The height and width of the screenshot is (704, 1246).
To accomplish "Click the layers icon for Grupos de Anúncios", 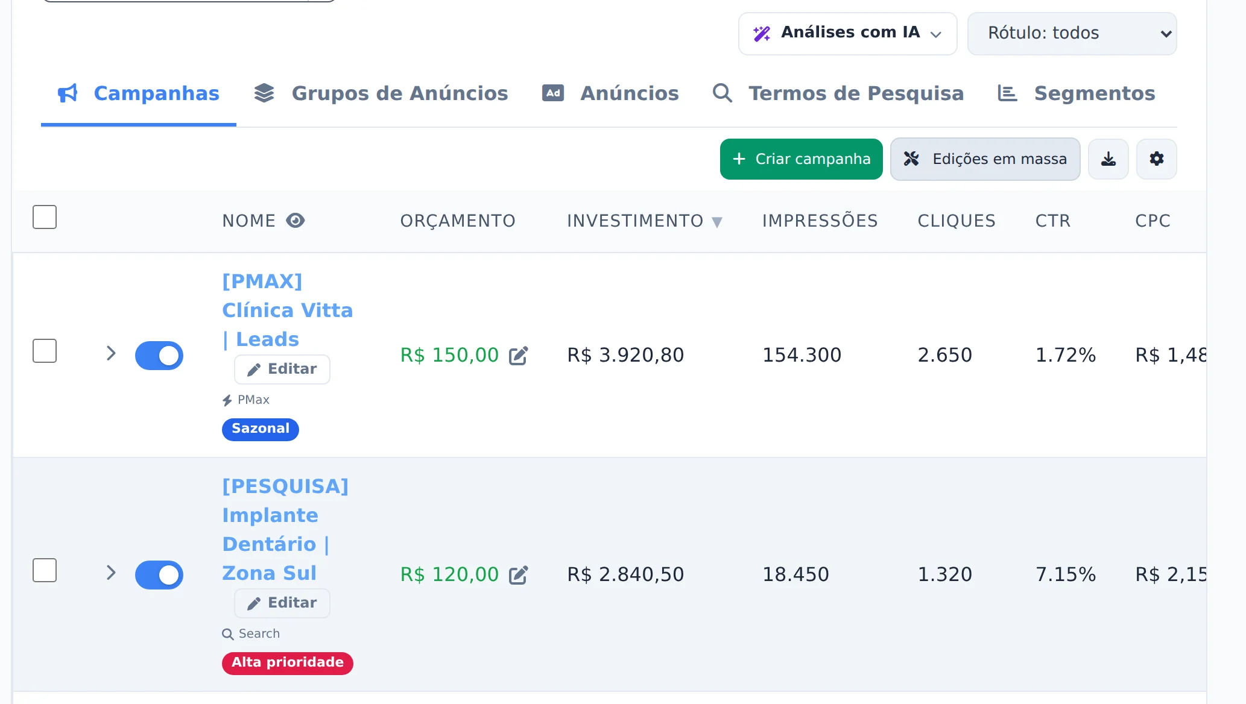I will click(264, 93).
